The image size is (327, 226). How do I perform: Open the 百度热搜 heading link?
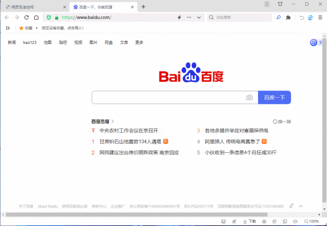103,122
